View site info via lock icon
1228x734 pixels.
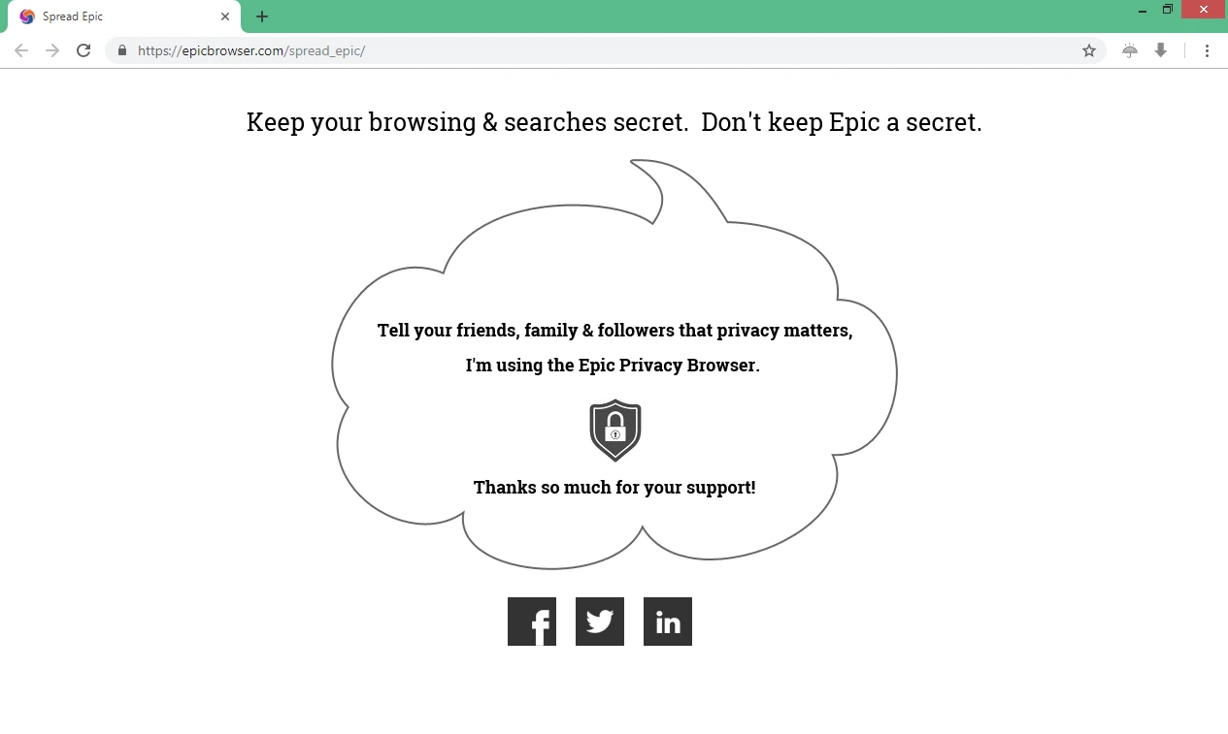[122, 50]
